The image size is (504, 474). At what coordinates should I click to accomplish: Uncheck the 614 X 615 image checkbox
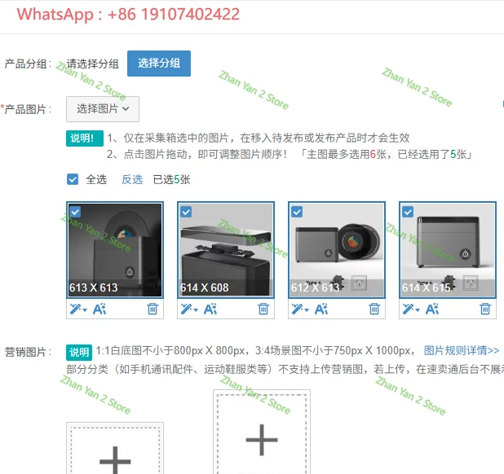(408, 212)
